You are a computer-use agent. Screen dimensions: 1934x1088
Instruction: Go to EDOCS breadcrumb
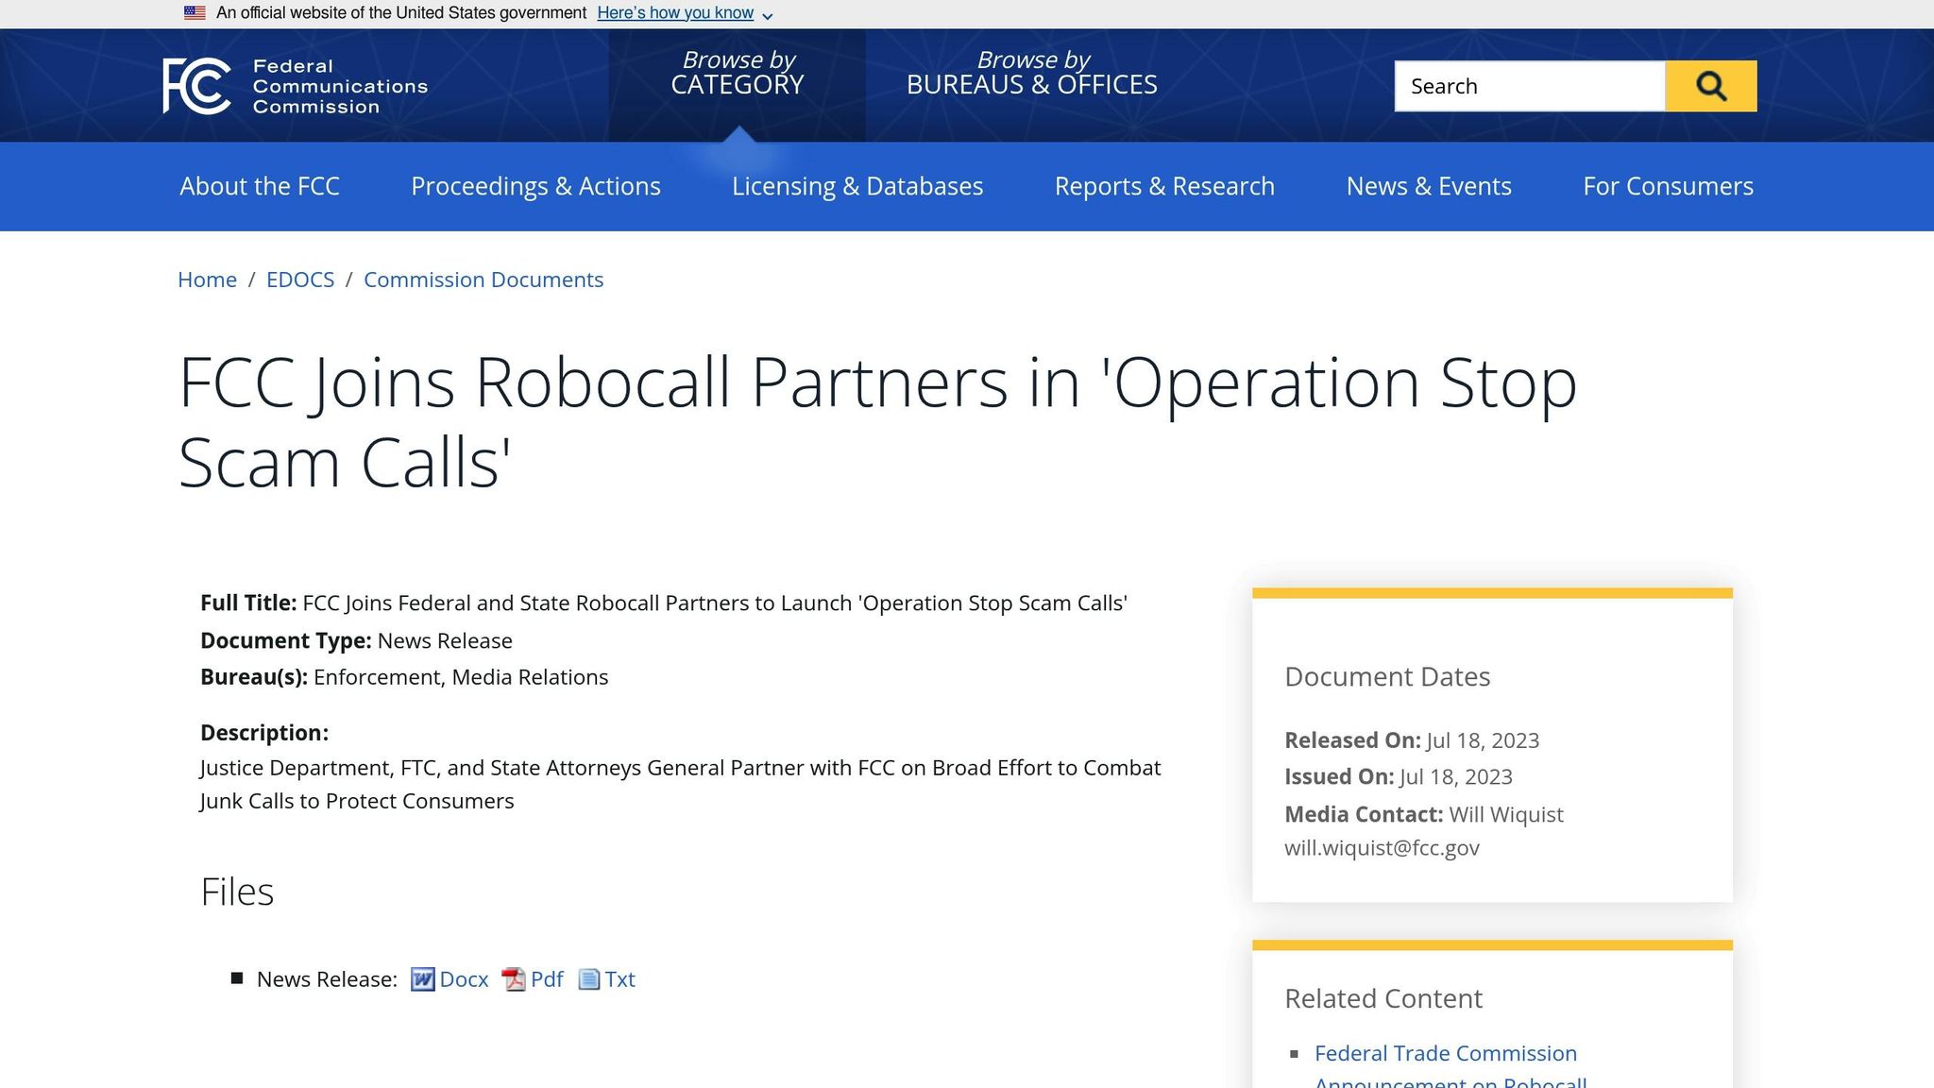300,280
